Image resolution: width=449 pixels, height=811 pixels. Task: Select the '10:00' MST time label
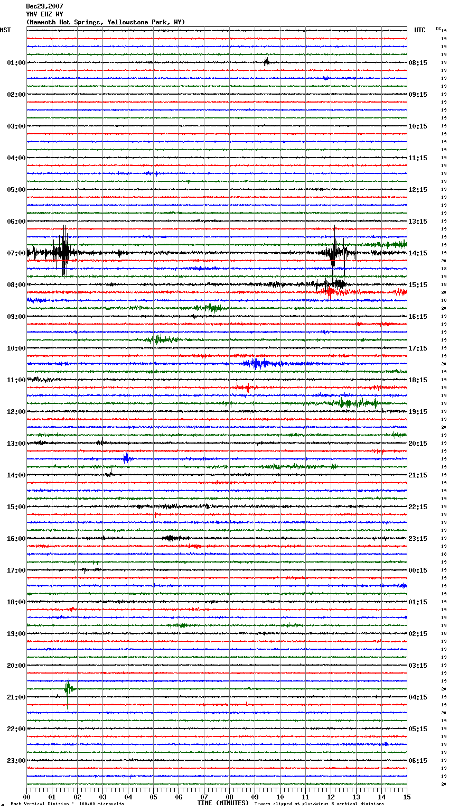pos(16,348)
